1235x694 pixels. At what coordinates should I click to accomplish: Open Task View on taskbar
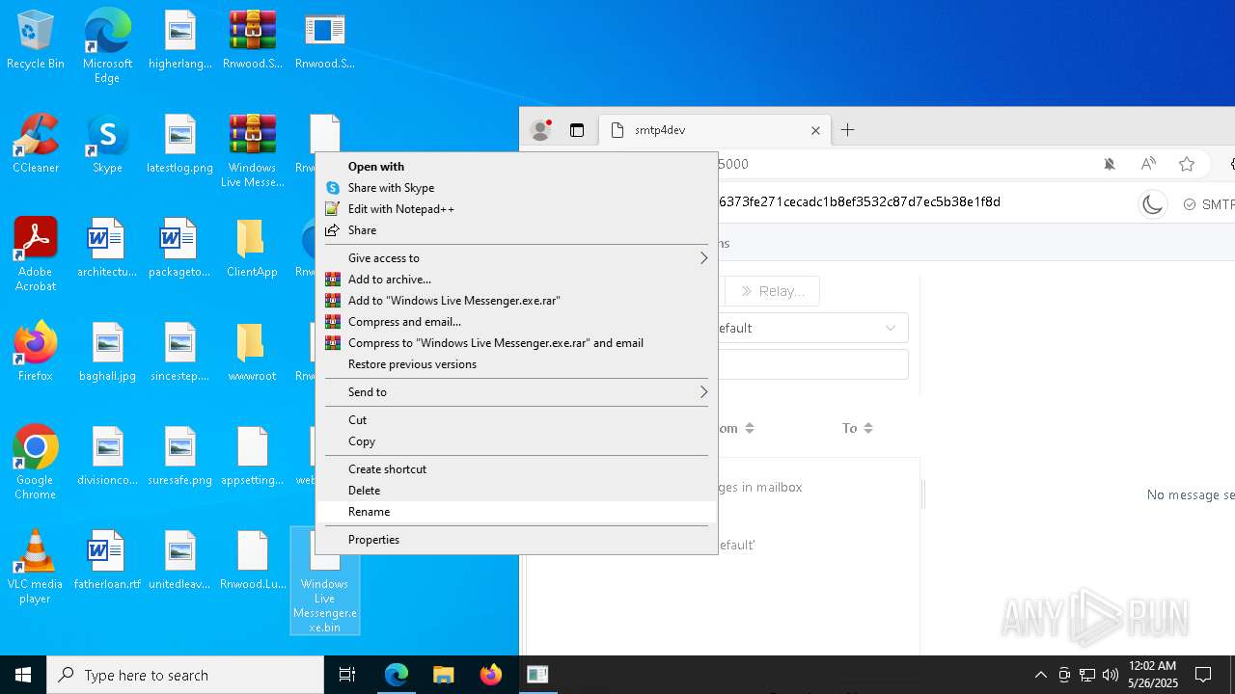[347, 675]
